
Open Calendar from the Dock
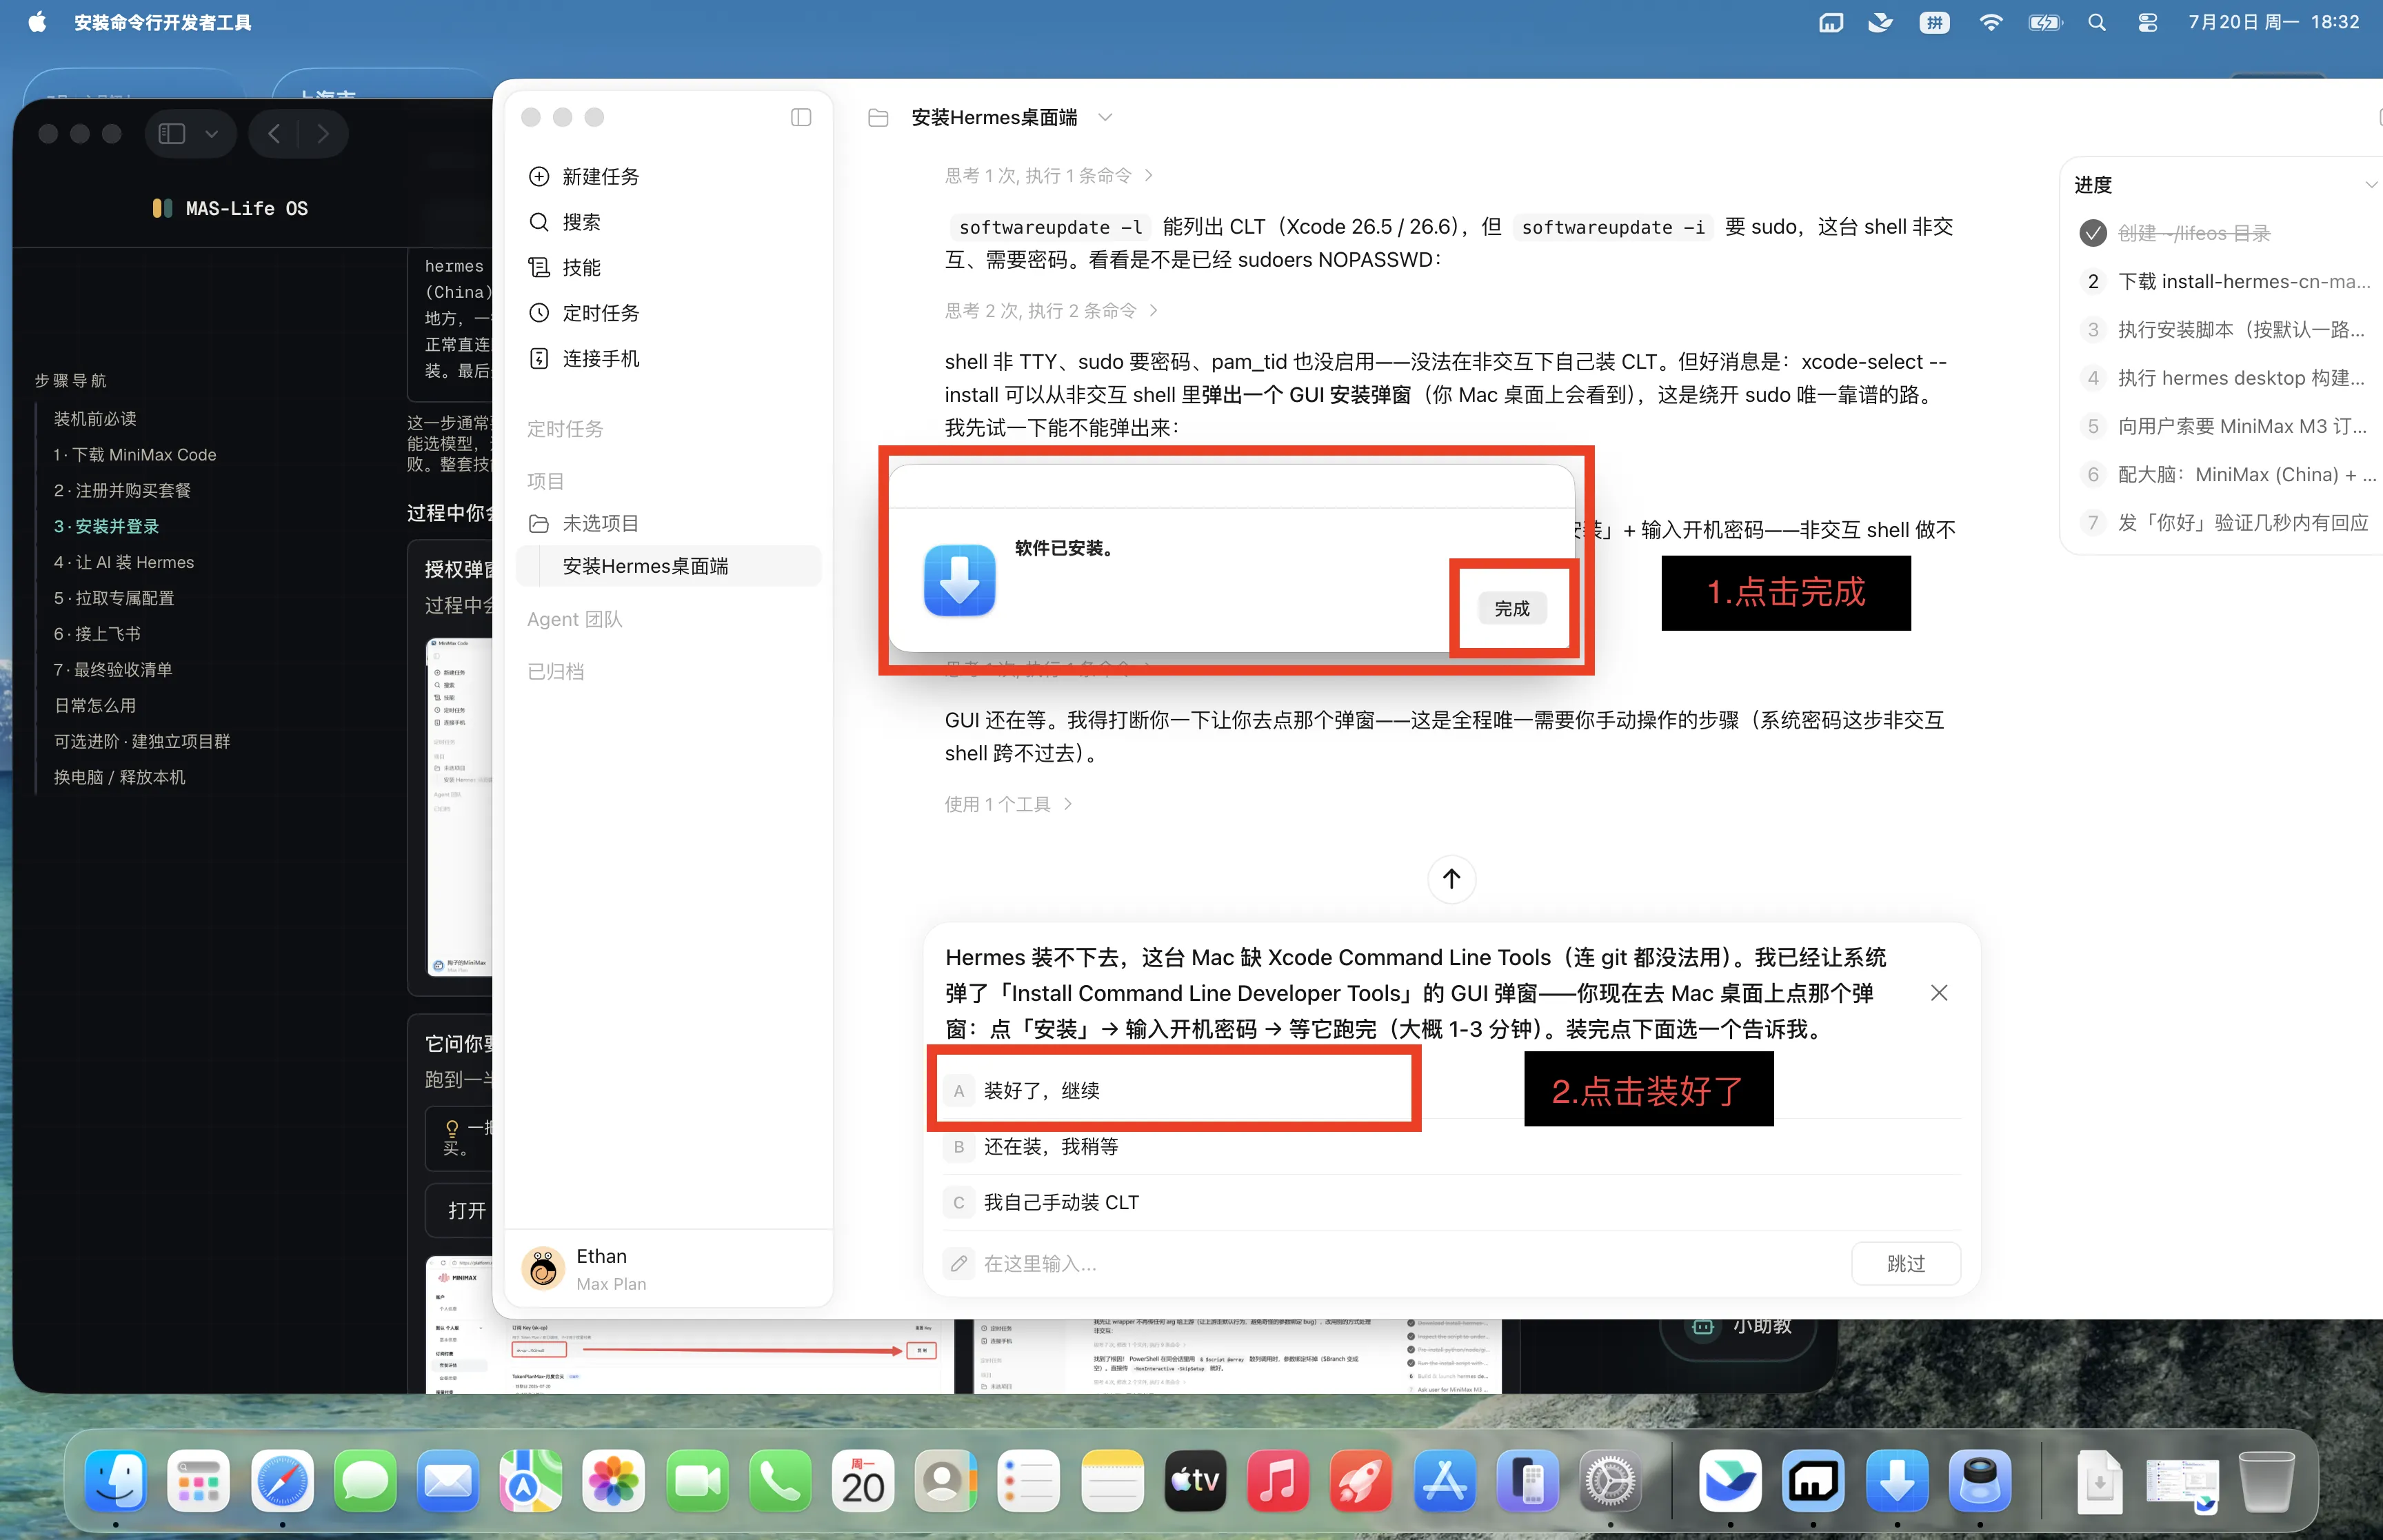click(x=863, y=1480)
